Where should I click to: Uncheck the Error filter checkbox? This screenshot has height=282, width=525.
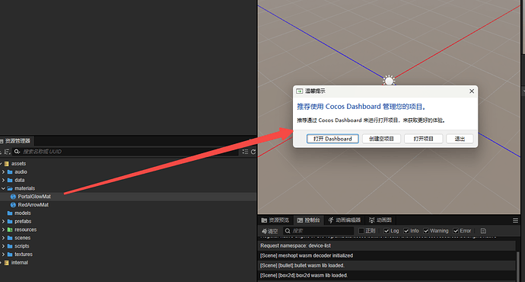[x=456, y=231]
